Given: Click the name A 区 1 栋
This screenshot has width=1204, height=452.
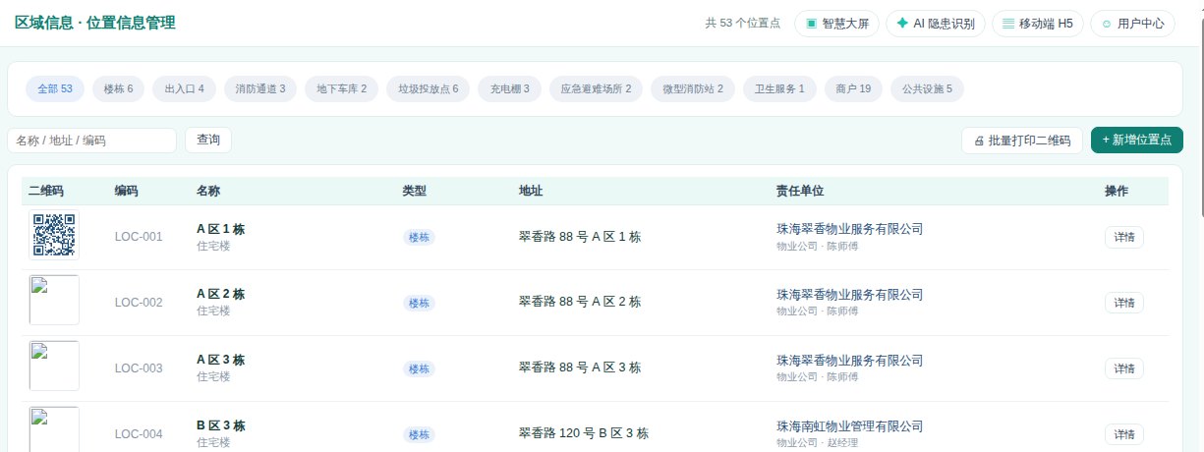Looking at the screenshot, I should click(x=220, y=229).
